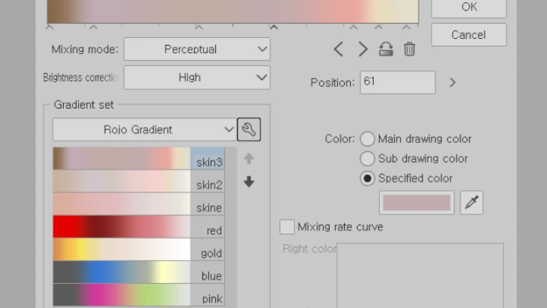This screenshot has height=308, width=547.
Task: Move gradient down with the down arrow
Action: tap(248, 182)
